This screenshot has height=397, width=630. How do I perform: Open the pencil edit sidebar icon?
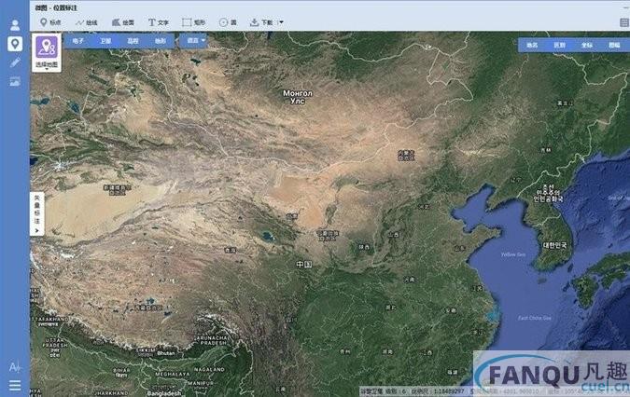[15, 62]
